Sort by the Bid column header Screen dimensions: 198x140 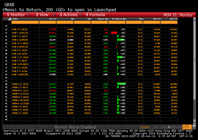65,19
